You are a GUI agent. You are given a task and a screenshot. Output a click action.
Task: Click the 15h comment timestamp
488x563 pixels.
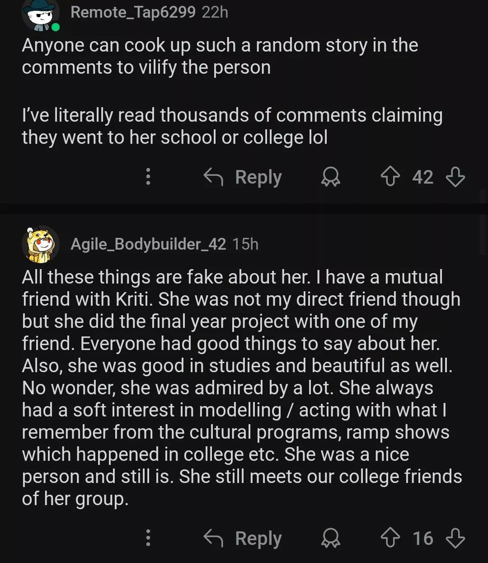pyautogui.click(x=245, y=244)
